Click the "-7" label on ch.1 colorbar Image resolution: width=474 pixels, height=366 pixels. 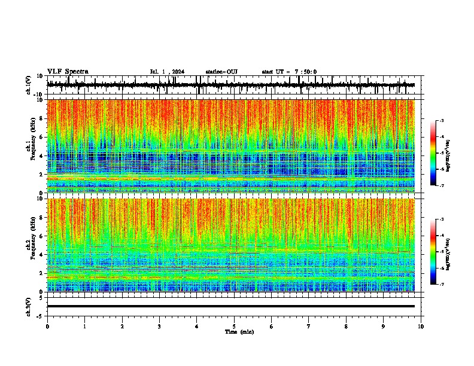(442, 185)
